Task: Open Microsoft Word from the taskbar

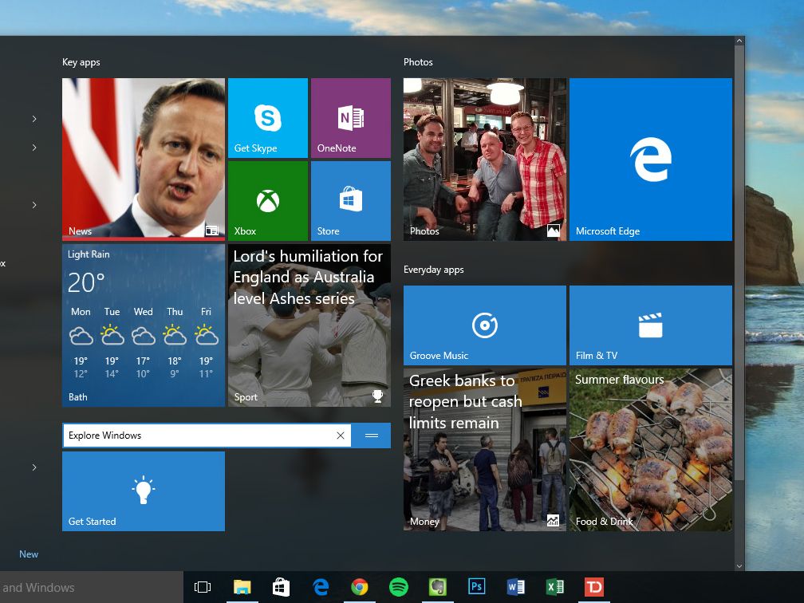Action: point(516,586)
